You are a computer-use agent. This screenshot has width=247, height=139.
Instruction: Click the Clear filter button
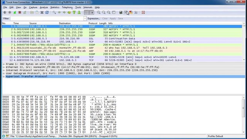(x=105, y=19)
